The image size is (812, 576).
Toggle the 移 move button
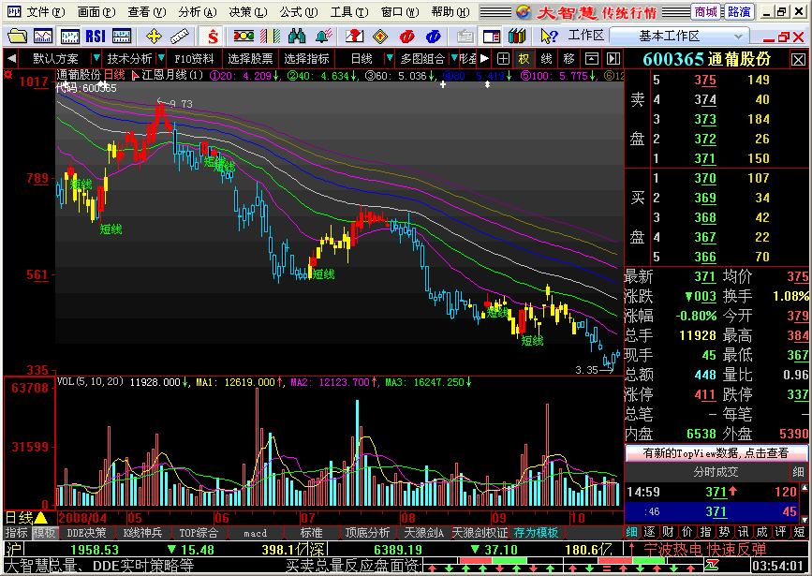(x=569, y=58)
